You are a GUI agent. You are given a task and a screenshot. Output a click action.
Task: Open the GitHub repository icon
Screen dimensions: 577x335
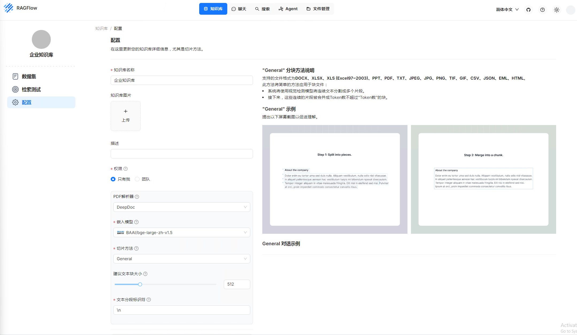coord(528,10)
